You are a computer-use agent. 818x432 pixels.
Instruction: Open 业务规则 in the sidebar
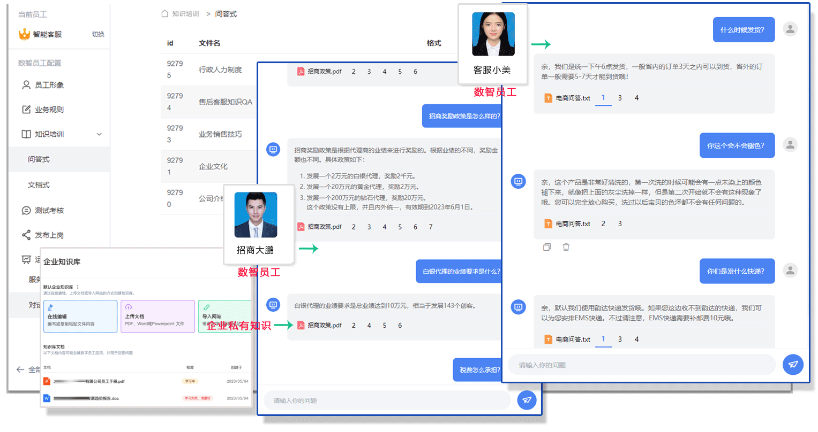(x=49, y=110)
